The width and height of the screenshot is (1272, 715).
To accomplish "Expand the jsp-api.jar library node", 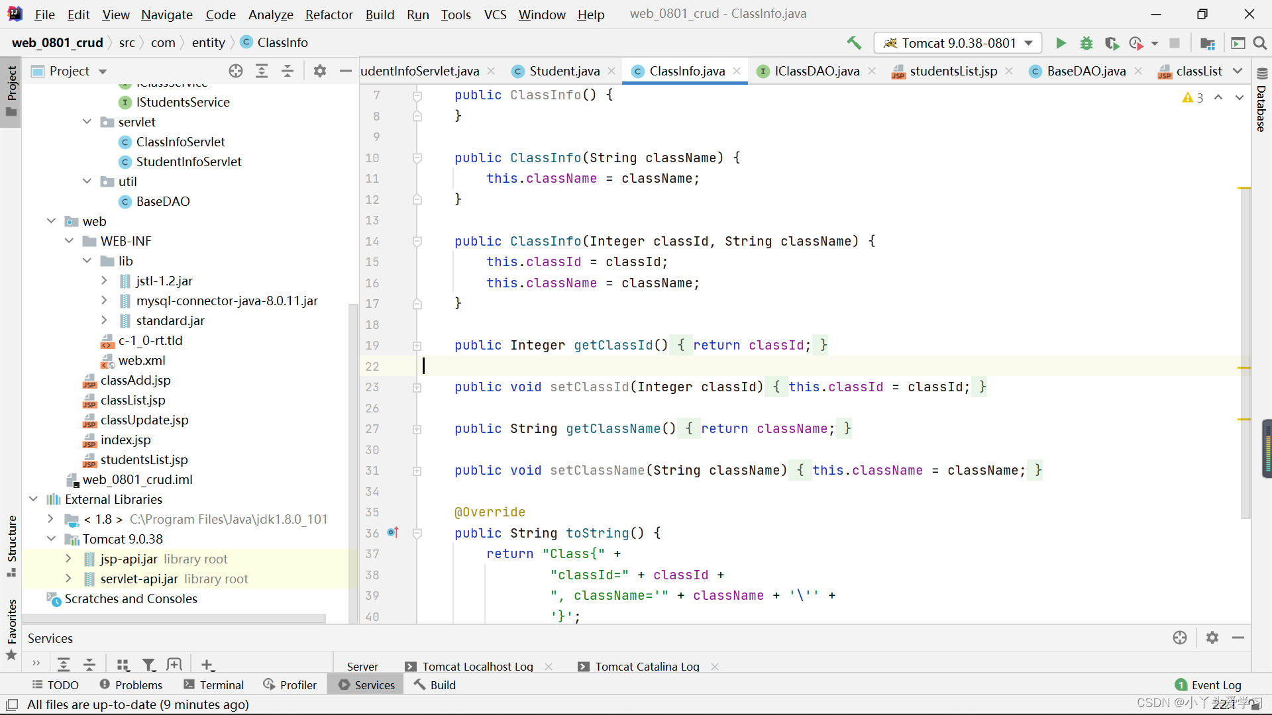I will 68,559.
